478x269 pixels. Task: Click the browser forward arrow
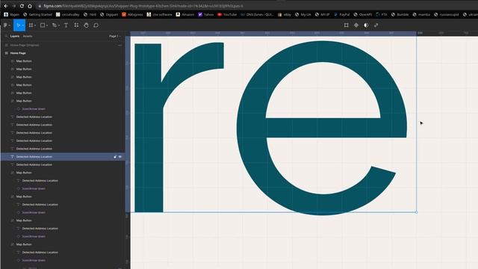point(14,6)
